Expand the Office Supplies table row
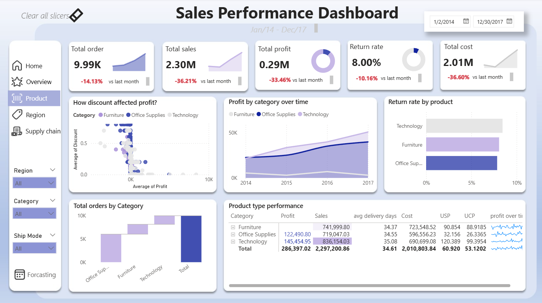This screenshot has width=542, height=303. 233,234
